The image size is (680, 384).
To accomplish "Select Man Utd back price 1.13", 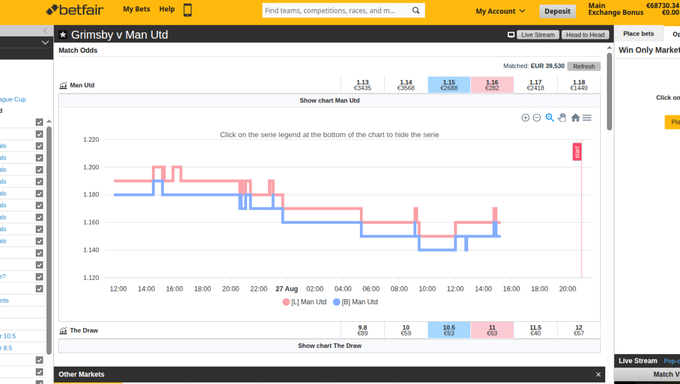I will pyautogui.click(x=363, y=85).
